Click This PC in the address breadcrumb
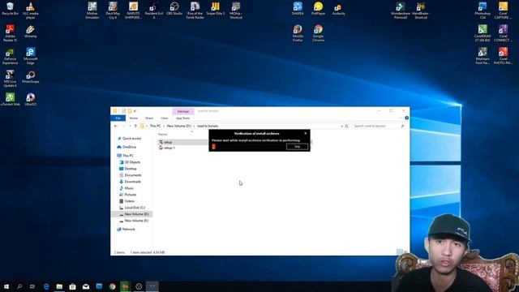 [x=155, y=127]
